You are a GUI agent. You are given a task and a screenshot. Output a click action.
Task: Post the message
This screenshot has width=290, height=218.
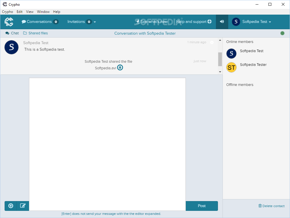click(x=202, y=206)
